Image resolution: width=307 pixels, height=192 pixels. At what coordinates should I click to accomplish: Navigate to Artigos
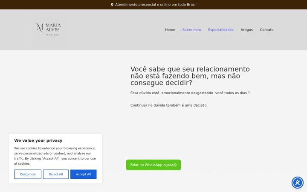(x=246, y=30)
